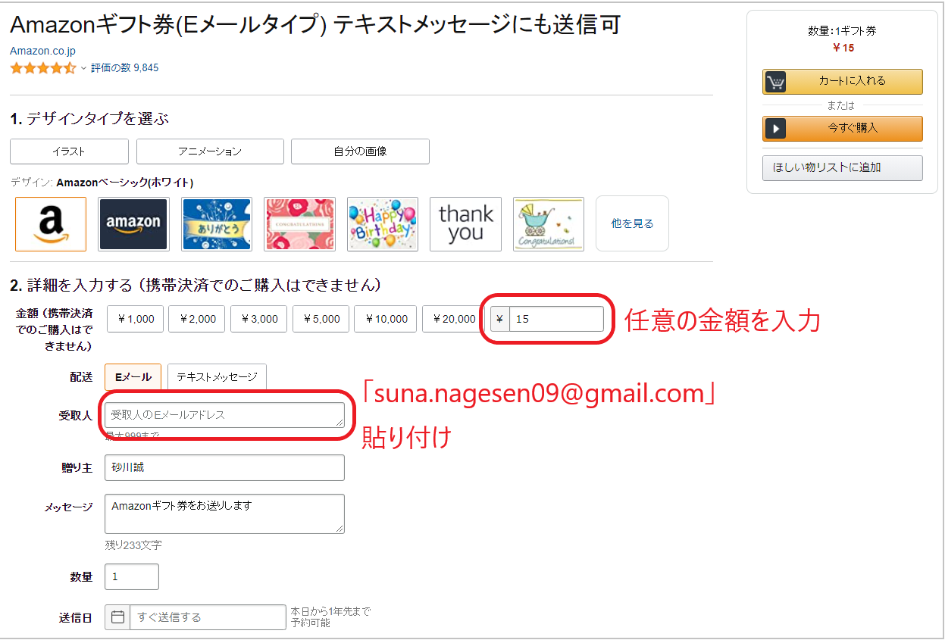Click the calendar icon beside 送信日 field
The image size is (945, 640).
[x=117, y=617]
